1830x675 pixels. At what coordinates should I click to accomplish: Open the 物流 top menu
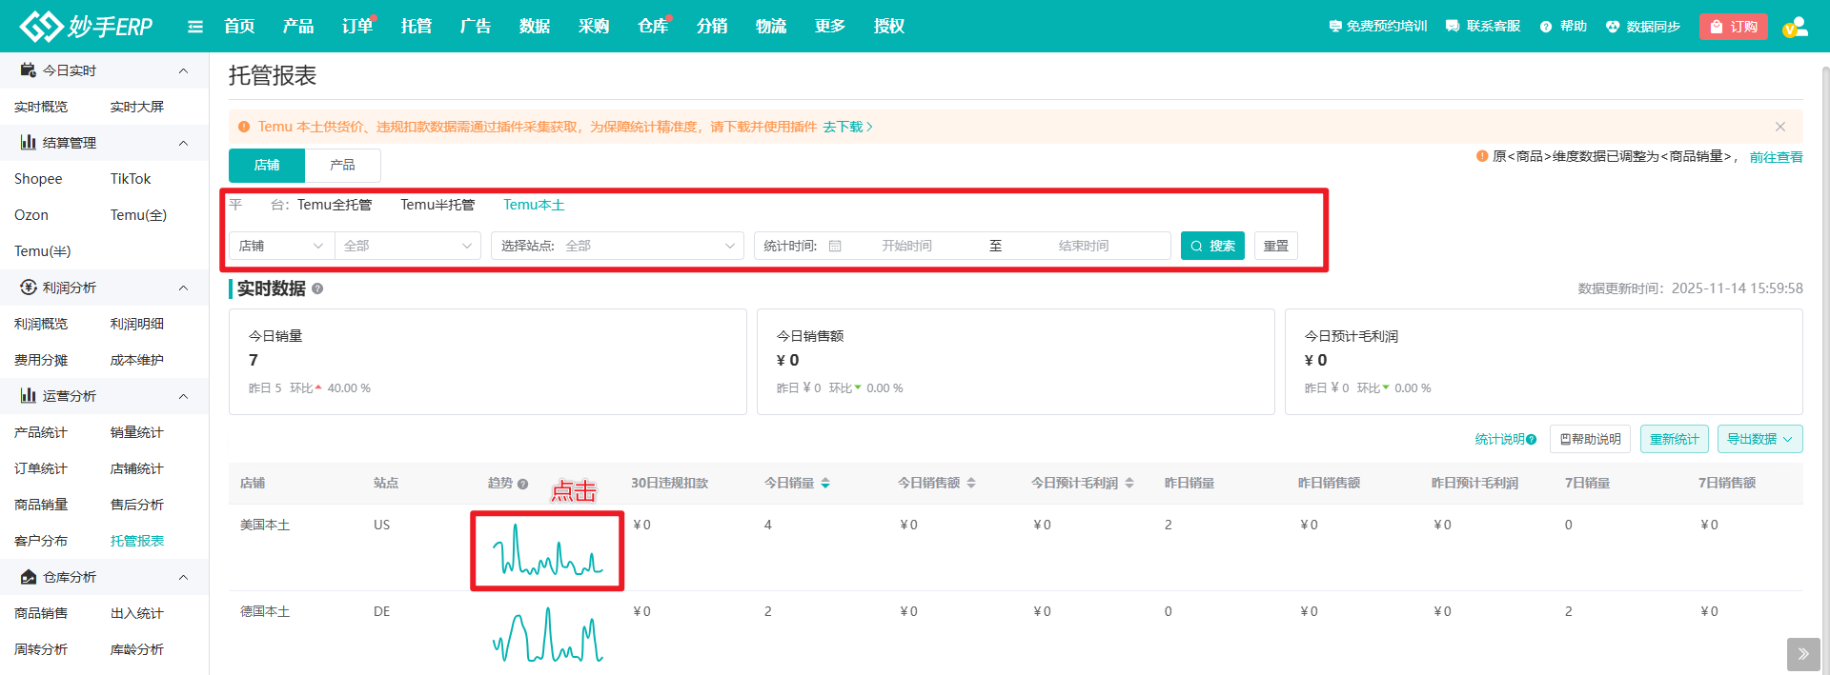coord(771,27)
